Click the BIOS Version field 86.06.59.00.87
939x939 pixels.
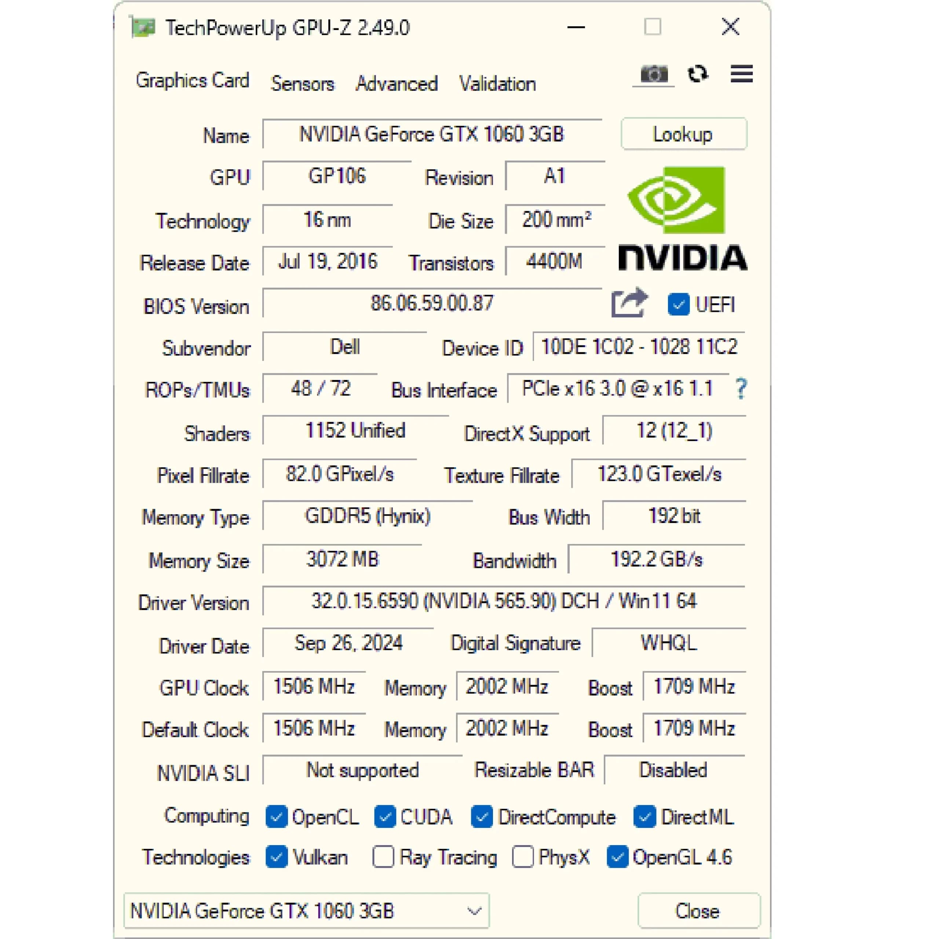click(432, 303)
